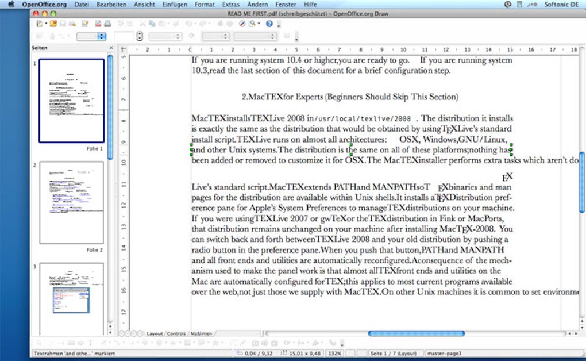Screen dimensions: 586x361
Task: Expand the Zoom tool dropdown arrow
Action: (259, 24)
